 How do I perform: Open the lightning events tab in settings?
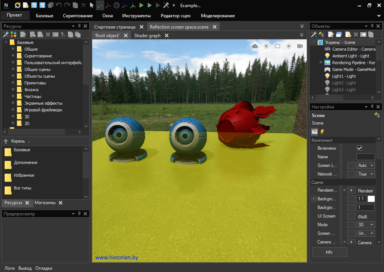click(x=322, y=132)
